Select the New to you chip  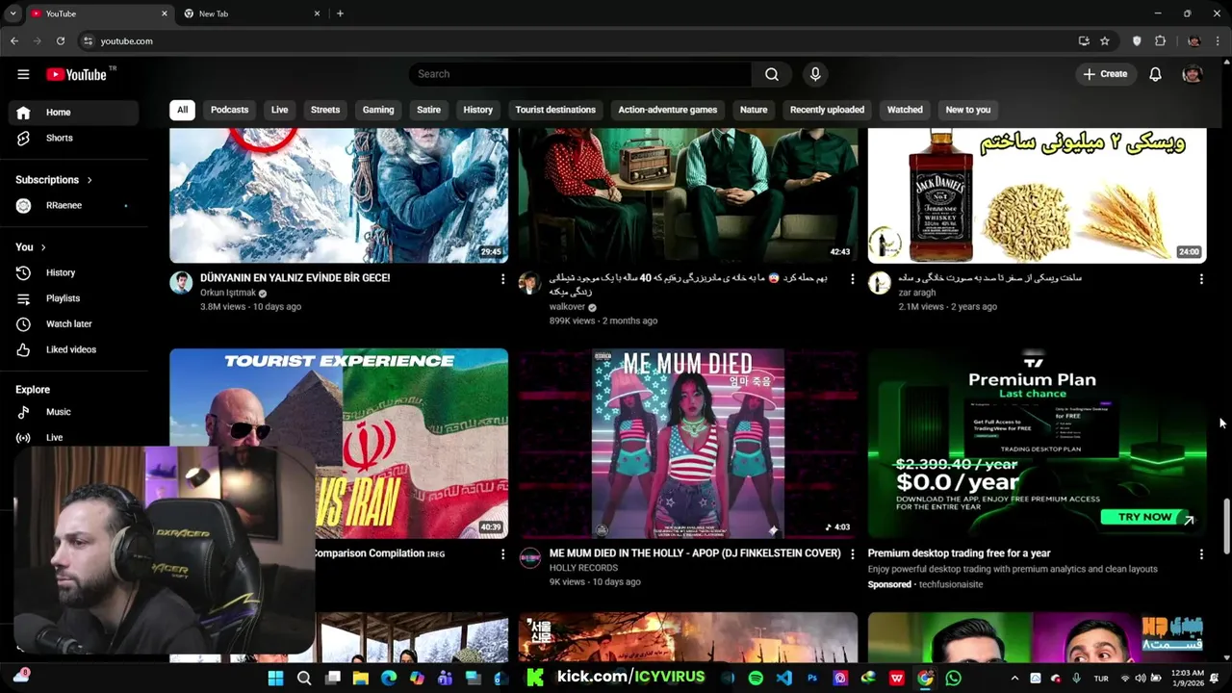click(x=968, y=110)
